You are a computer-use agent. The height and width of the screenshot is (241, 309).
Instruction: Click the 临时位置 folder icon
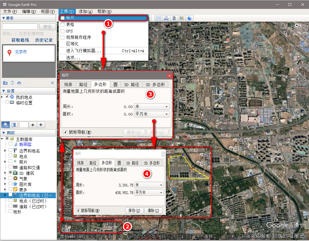(12, 102)
